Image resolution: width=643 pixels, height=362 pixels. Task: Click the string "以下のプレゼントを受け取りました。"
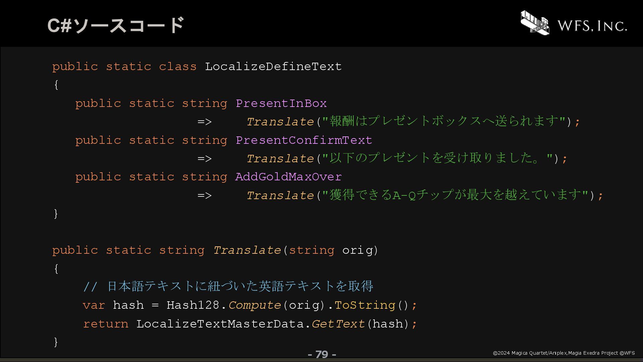point(438,158)
